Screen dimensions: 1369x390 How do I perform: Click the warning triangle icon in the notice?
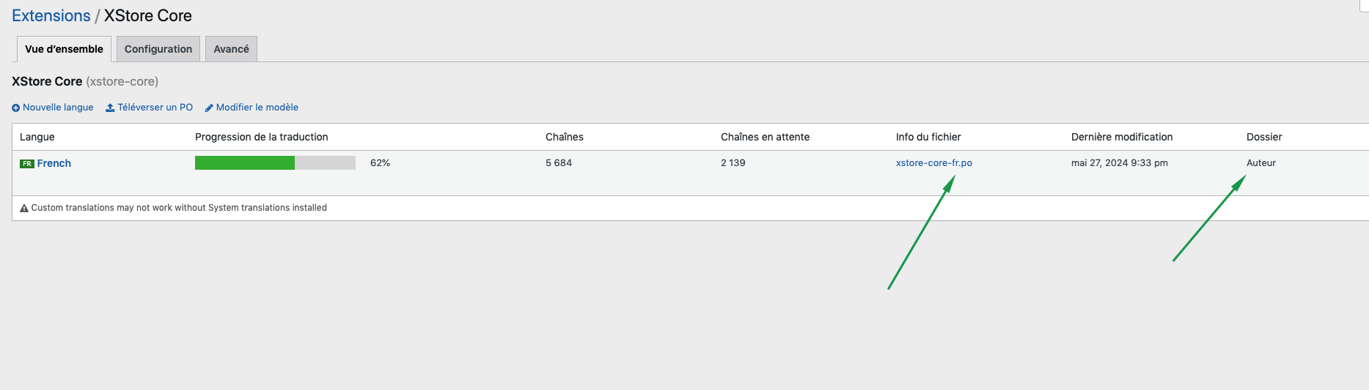coord(24,208)
